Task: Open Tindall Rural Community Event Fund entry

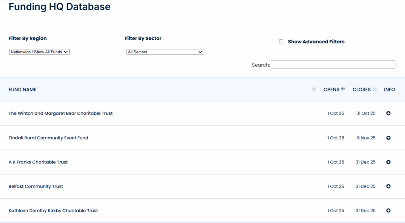Action: pyautogui.click(x=48, y=138)
